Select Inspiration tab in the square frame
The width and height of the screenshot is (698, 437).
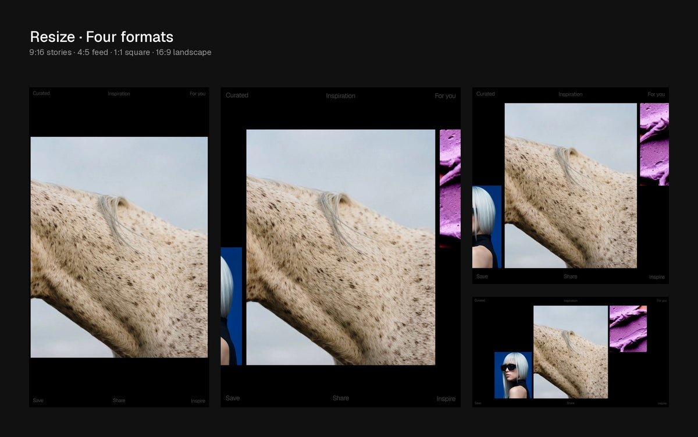[570, 94]
